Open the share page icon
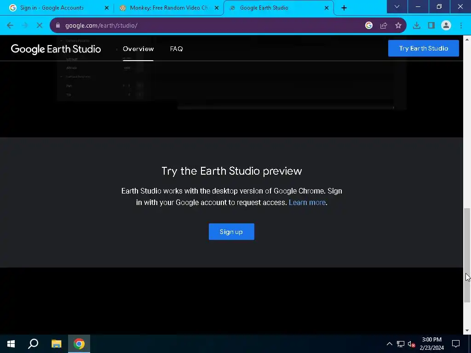Viewport: 471px width, 353px height. coord(384,26)
